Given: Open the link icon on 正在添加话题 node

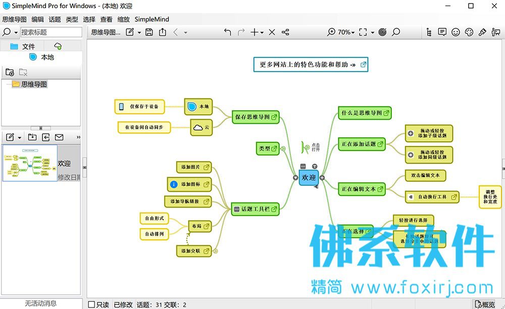Looking at the screenshot, I should click(380, 144).
